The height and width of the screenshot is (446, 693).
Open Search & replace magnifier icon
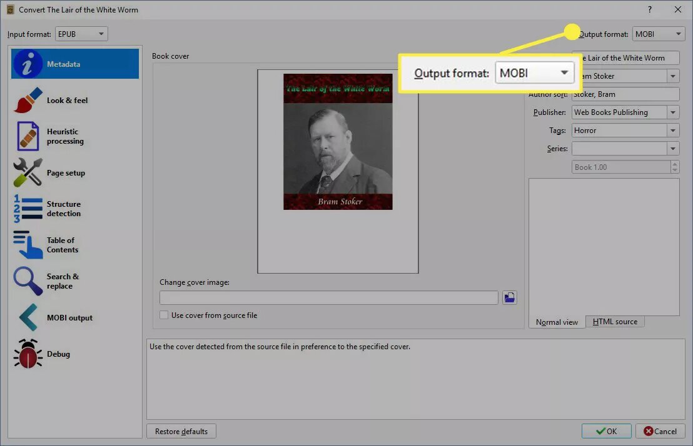click(28, 281)
